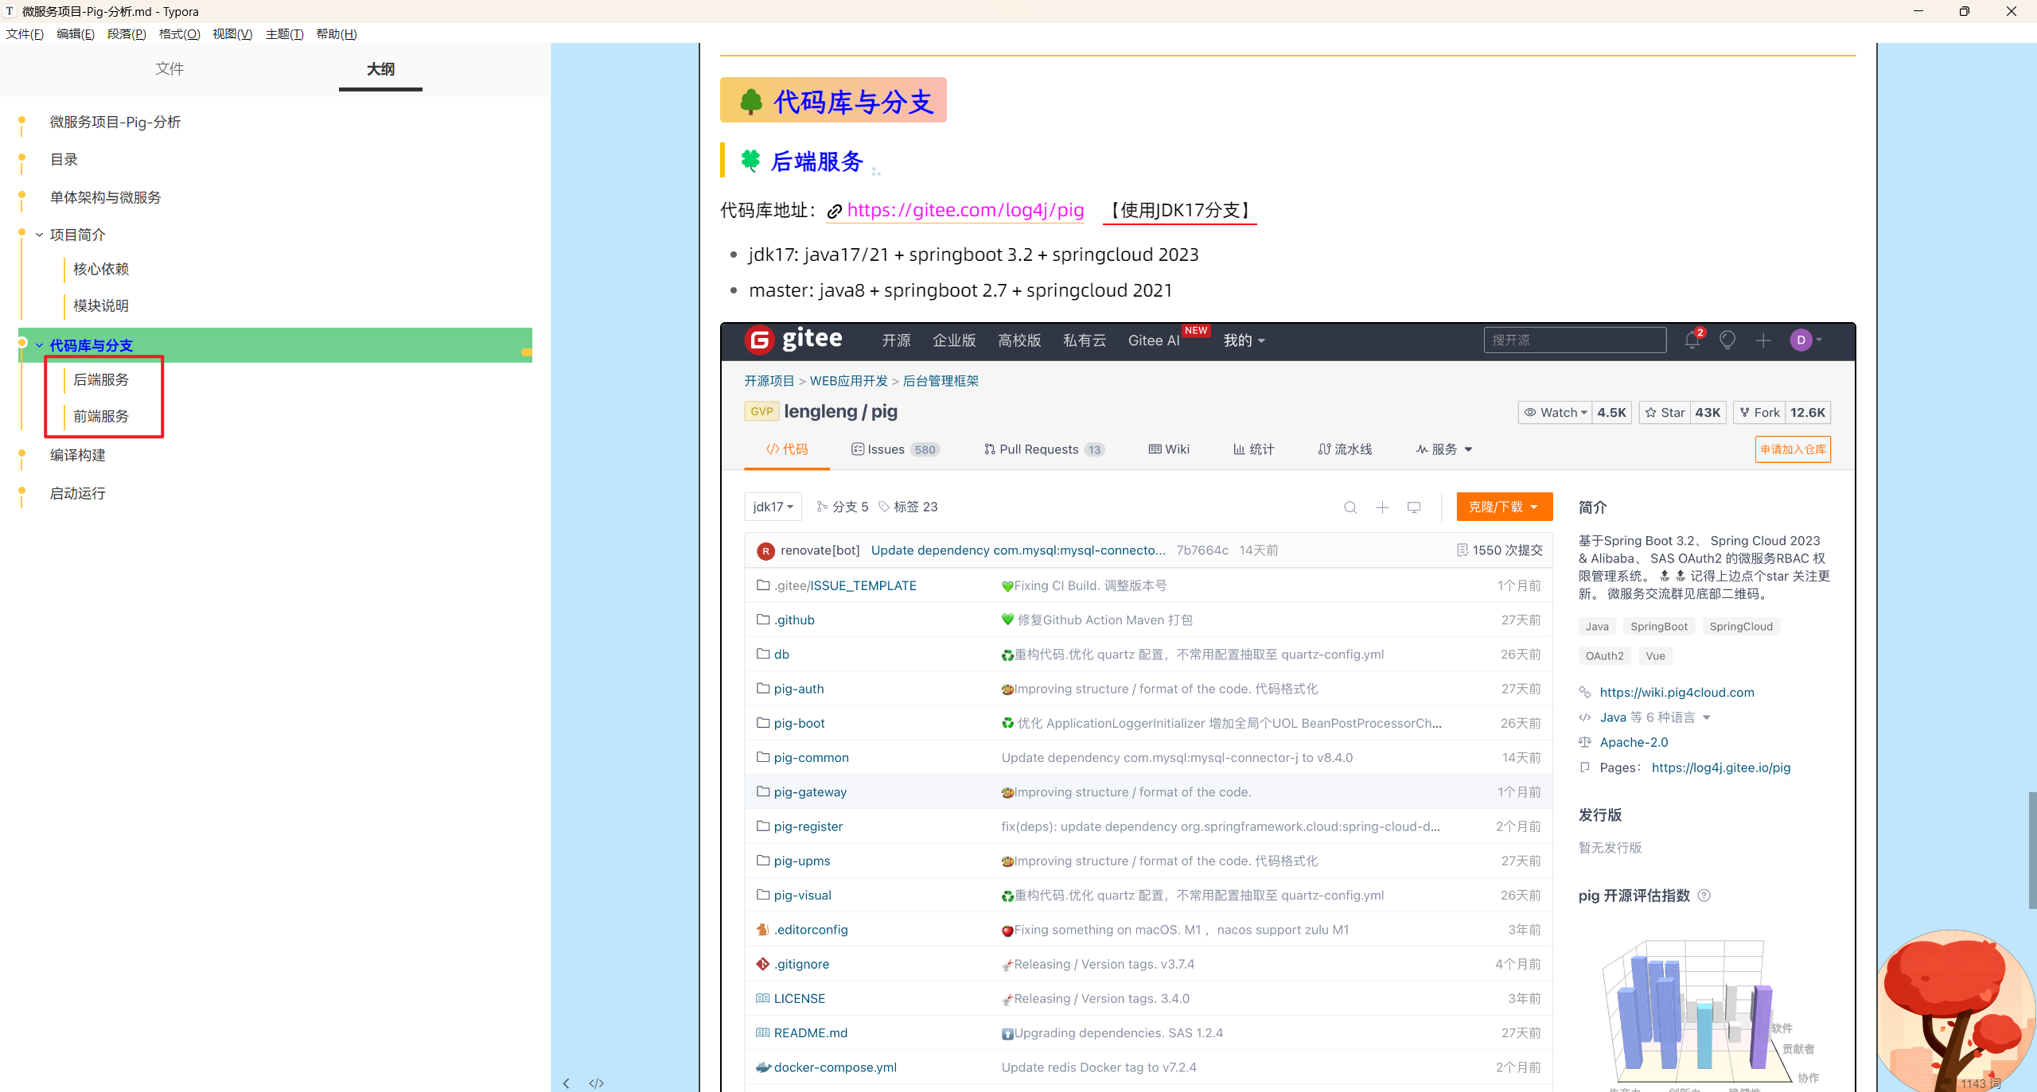Click the monitor icon beside the clone button
This screenshot has height=1092, width=2037.
coord(1414,507)
